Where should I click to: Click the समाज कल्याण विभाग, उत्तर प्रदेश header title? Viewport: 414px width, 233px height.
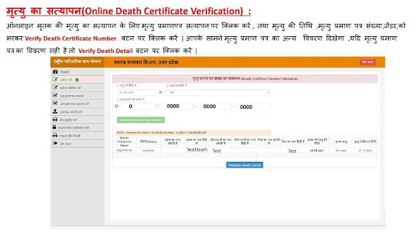(x=146, y=62)
